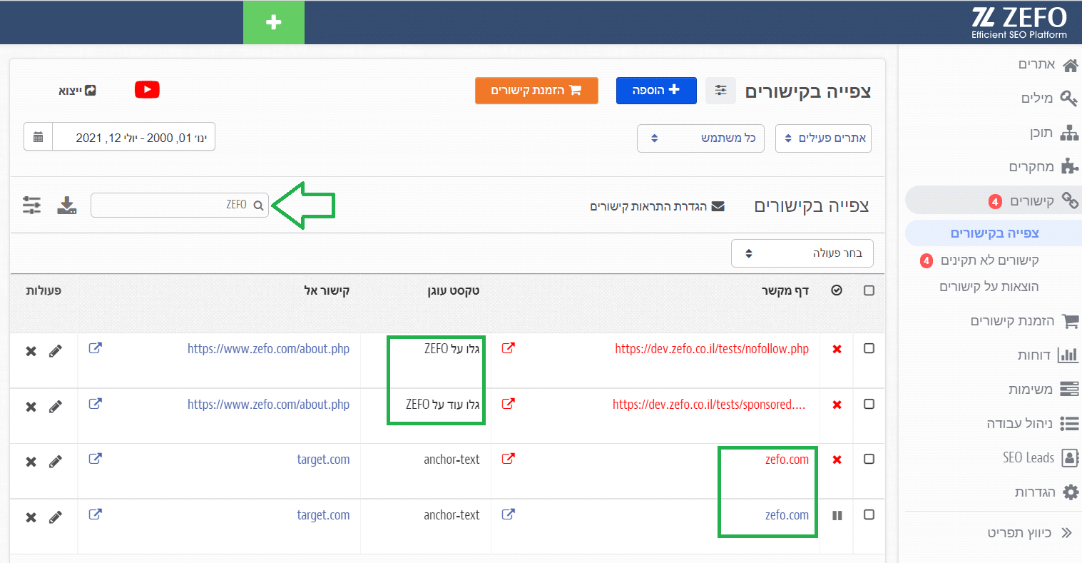Open הגדרת התראות קישורים link
The image size is (1082, 563).
[657, 206]
